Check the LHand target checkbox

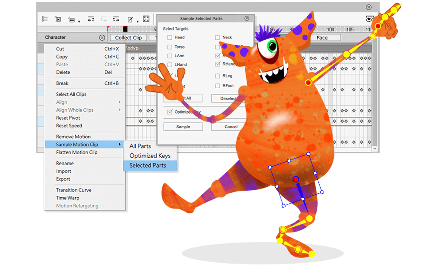(170, 65)
